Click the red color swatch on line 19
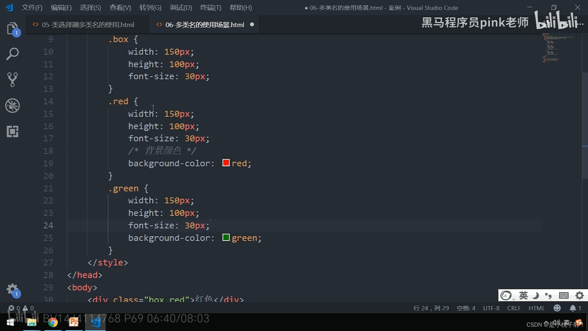This screenshot has height=331, width=588. click(226, 163)
